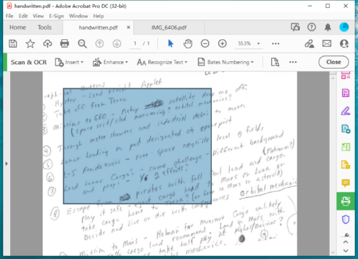
Task: Click the blue selected region on the page
Action: pyautogui.click(x=137, y=146)
